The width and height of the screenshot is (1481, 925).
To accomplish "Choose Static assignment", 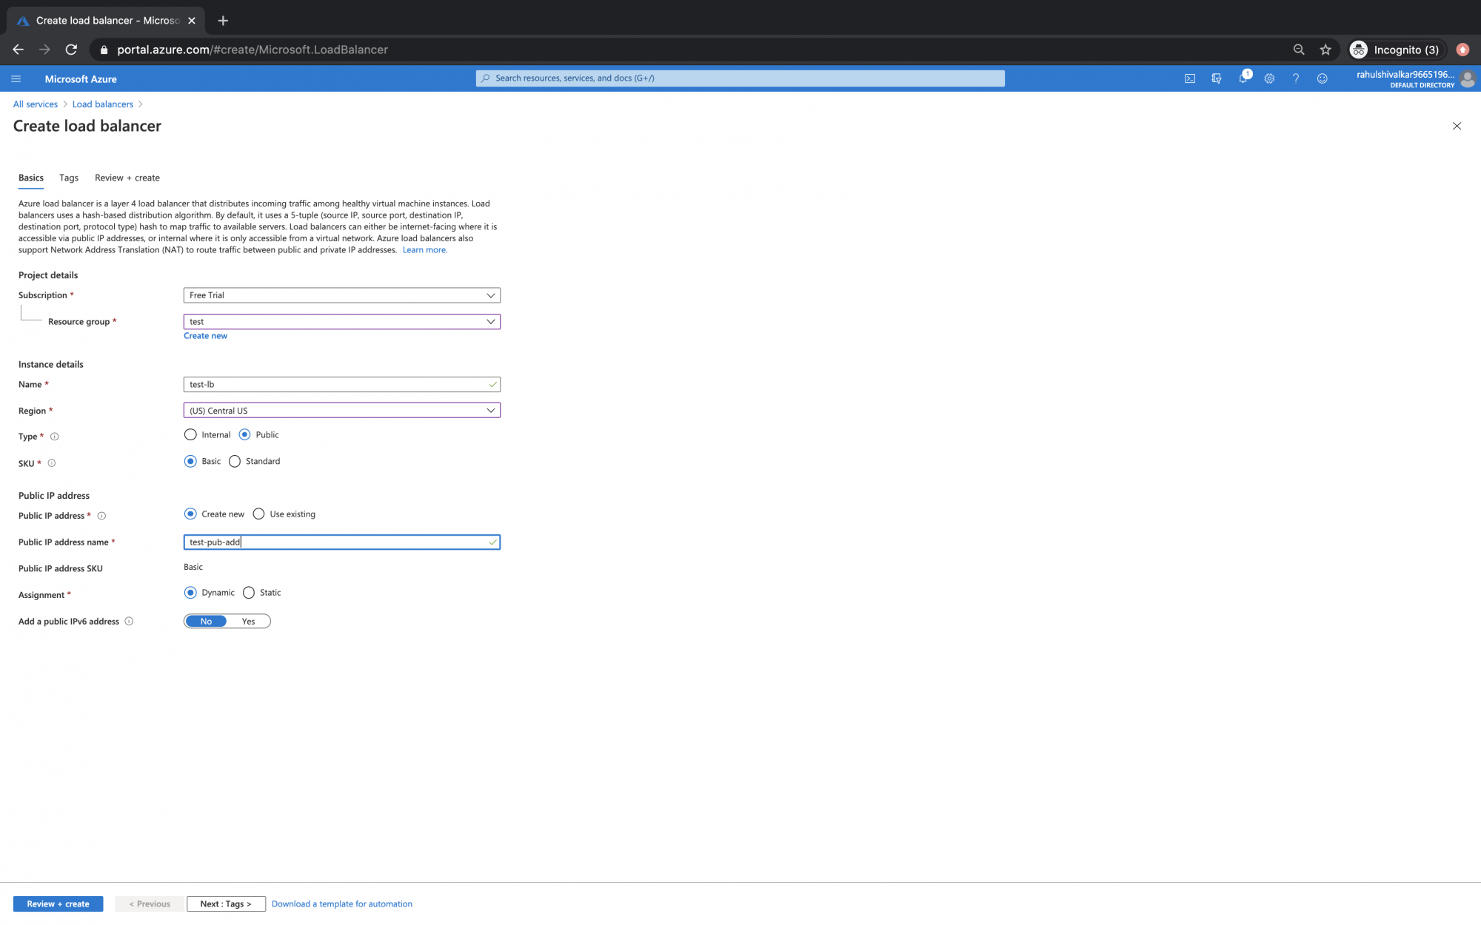I will 249,593.
